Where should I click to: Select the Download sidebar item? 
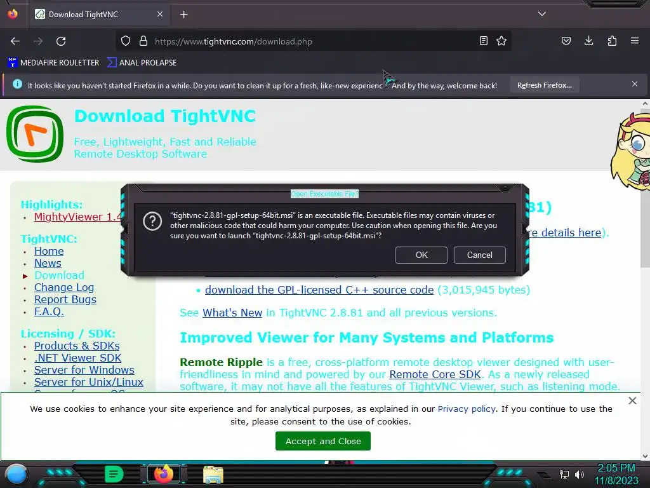(59, 275)
